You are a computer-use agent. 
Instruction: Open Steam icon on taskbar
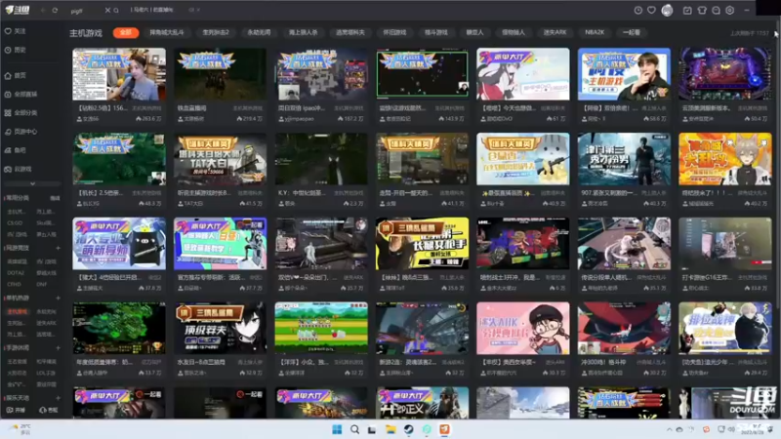[408, 429]
